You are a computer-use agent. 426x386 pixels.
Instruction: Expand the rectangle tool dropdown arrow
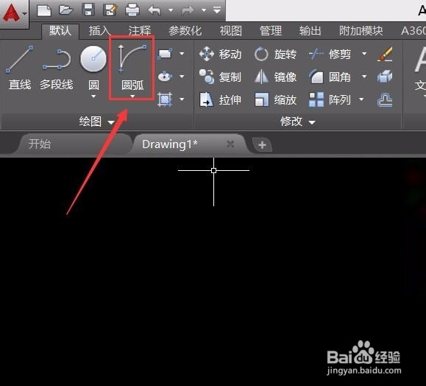(182, 54)
